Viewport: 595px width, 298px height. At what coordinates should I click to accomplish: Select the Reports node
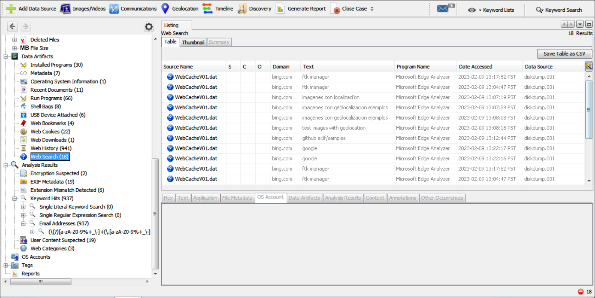[30, 274]
